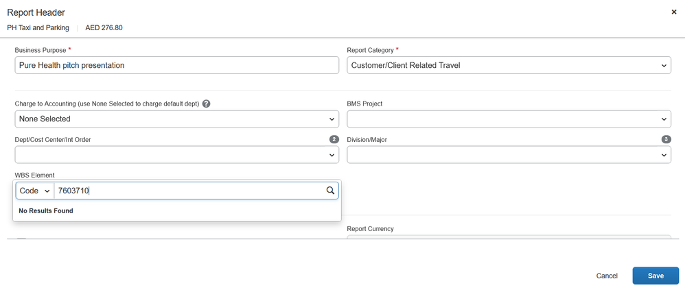Change the WBS search type from Code
This screenshot has height=290, width=685.
click(x=35, y=191)
